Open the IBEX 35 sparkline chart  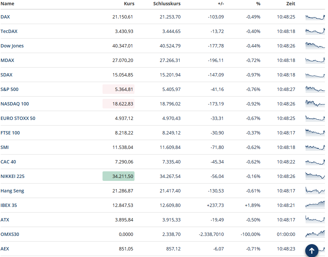315,205
